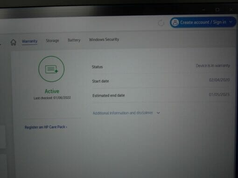Open Register an HP Care Pack link
Viewport: 238px width, 178px height.
pos(46,127)
